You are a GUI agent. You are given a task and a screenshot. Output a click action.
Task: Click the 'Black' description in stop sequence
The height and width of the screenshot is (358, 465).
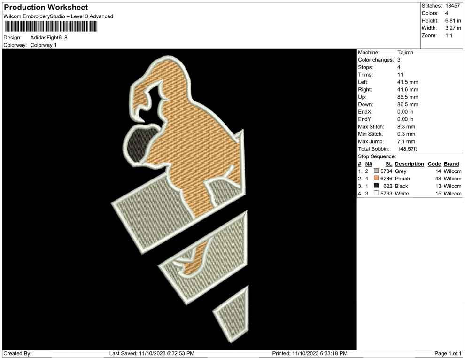point(402,186)
